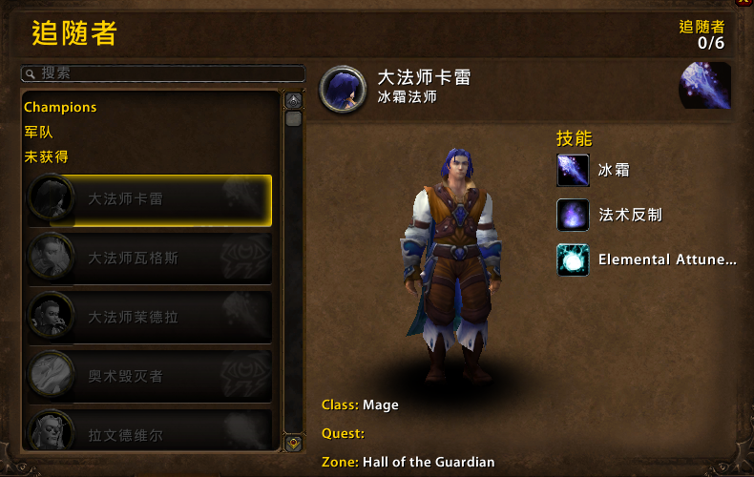Viewport: 754px width, 477px height.
Task: Click inside the 搜索 search field
Action: (163, 73)
